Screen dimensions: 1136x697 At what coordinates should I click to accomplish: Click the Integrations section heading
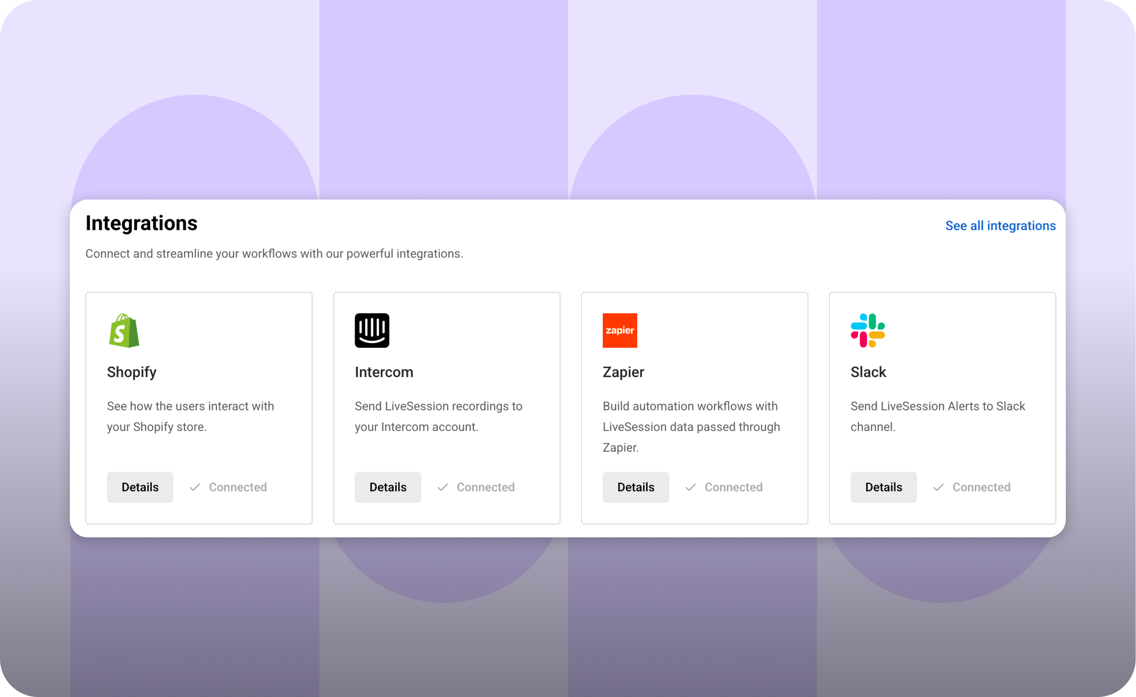(142, 223)
